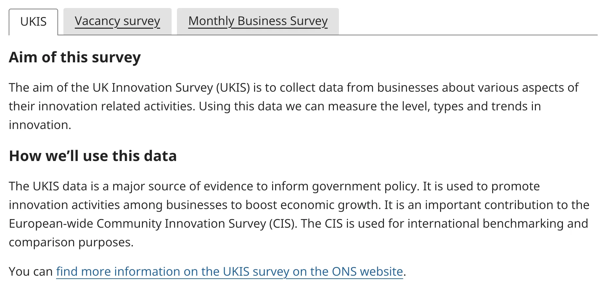This screenshot has height=290, width=607.
Task: Click the '(CIS)' abbreviation in second paragraph
Action: (x=283, y=224)
